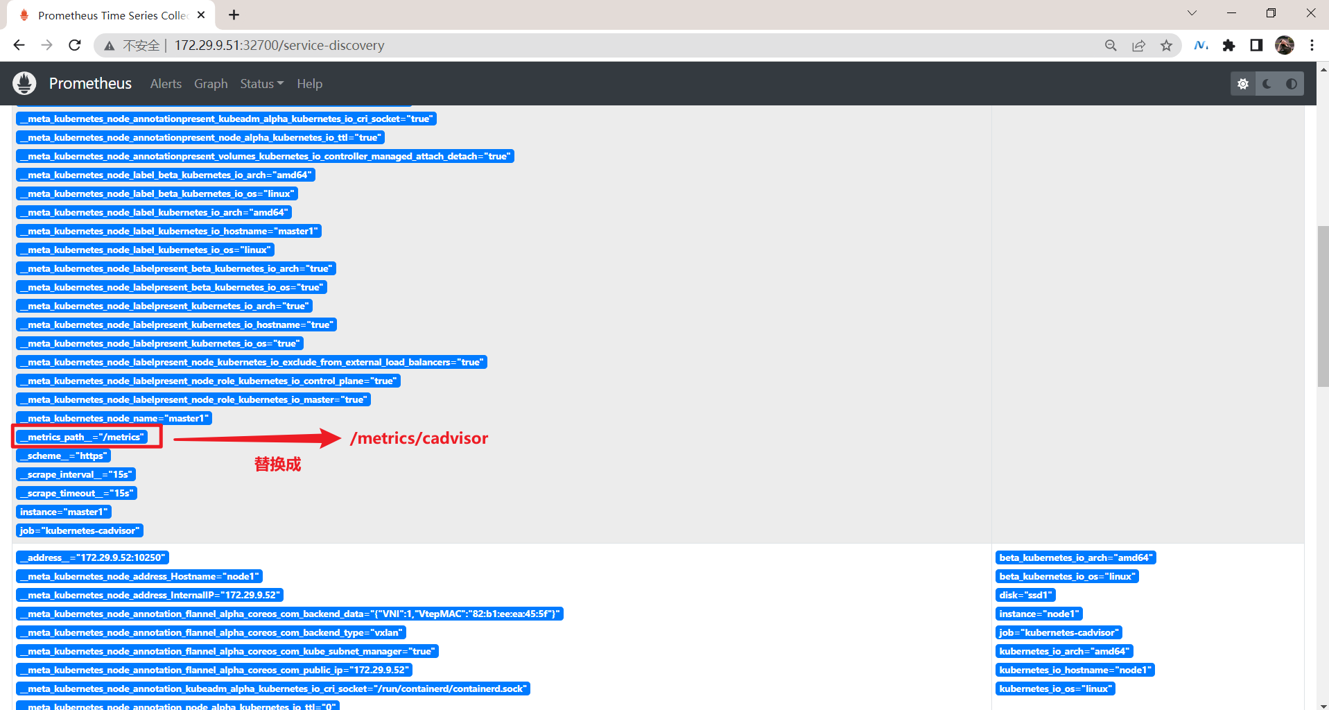Switch to light theme sun icon
1329x710 pixels.
pyautogui.click(x=1243, y=84)
